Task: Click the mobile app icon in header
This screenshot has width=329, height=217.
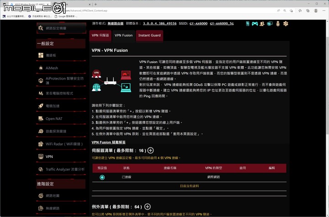Action: click(248, 23)
